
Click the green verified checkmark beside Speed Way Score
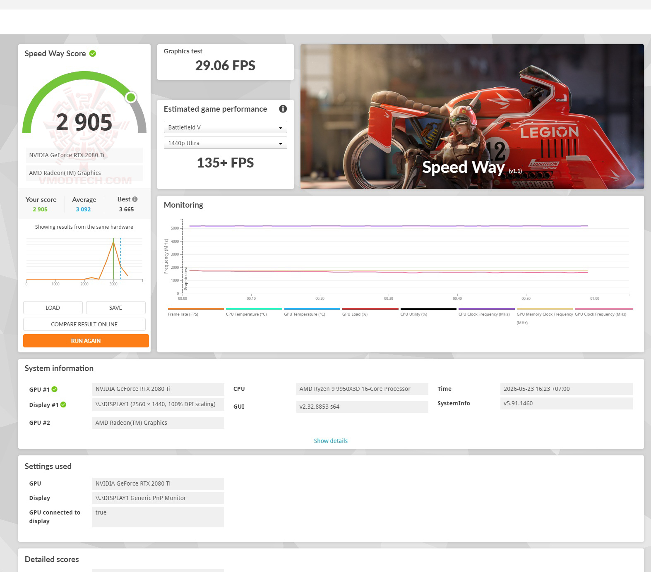93,53
